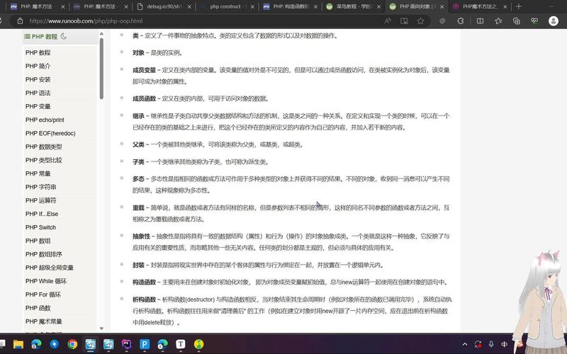Show hidden system tray icons

point(465,344)
